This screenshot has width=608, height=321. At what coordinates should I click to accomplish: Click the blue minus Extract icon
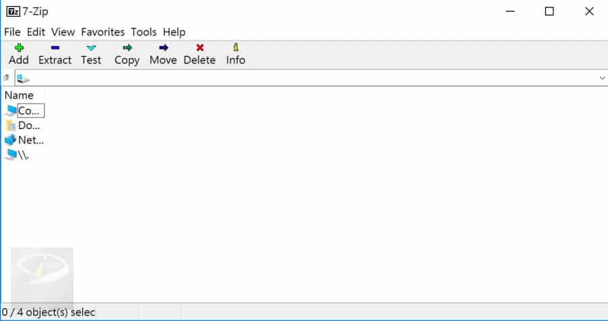55,48
